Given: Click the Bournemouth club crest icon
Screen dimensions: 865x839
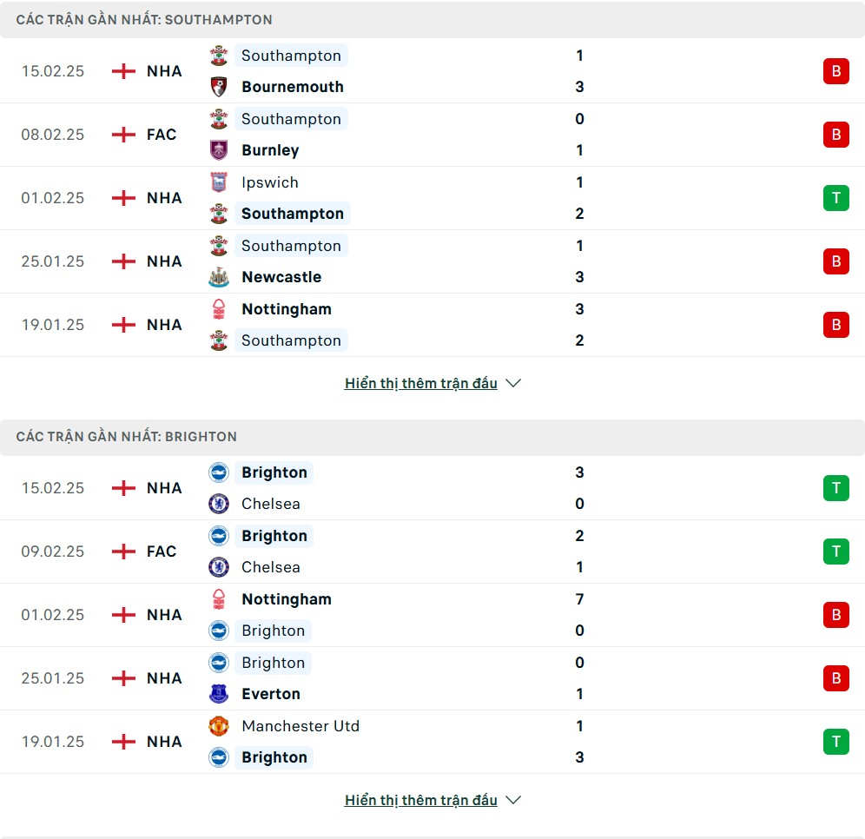Looking at the screenshot, I should (x=219, y=87).
